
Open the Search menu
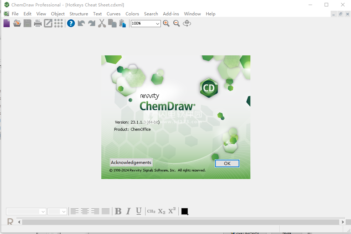[151, 14]
